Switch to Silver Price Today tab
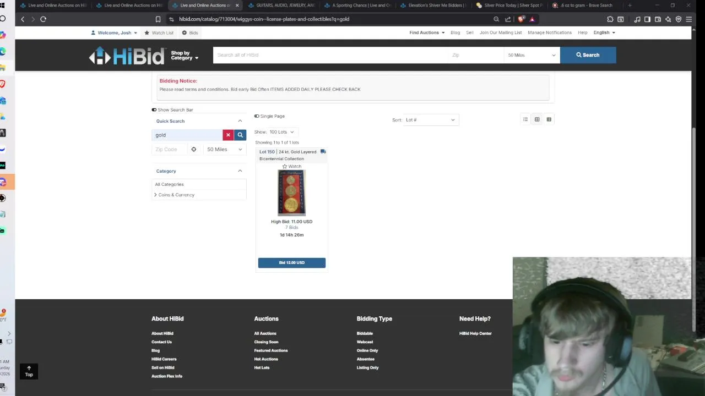705x396 pixels. [x=509, y=5]
